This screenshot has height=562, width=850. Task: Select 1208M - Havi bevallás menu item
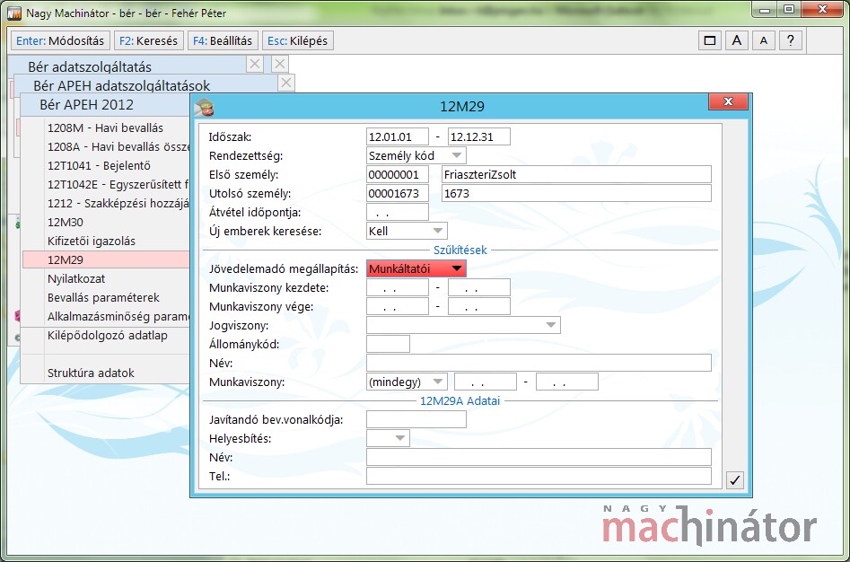105,127
